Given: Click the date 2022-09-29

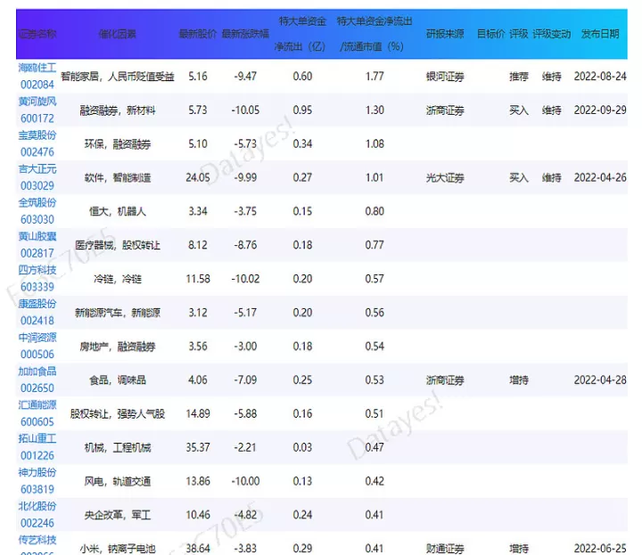Looking at the screenshot, I should coord(600,110).
